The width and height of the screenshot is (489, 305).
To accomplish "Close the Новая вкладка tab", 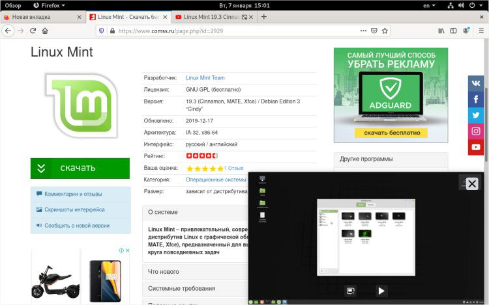I will (x=79, y=17).
